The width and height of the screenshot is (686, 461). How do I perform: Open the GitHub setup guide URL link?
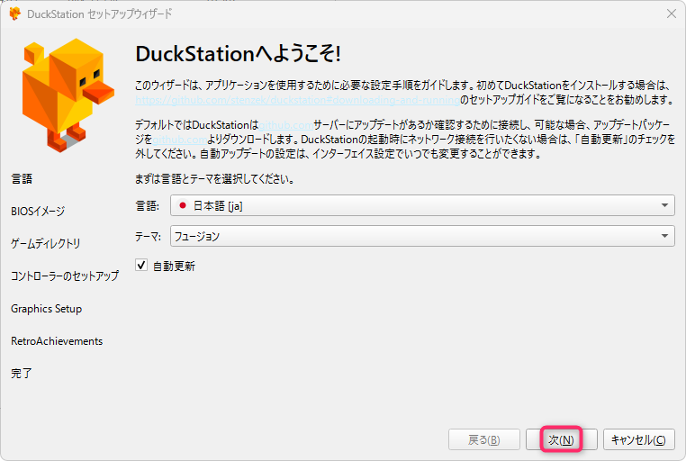pyautogui.click(x=295, y=100)
